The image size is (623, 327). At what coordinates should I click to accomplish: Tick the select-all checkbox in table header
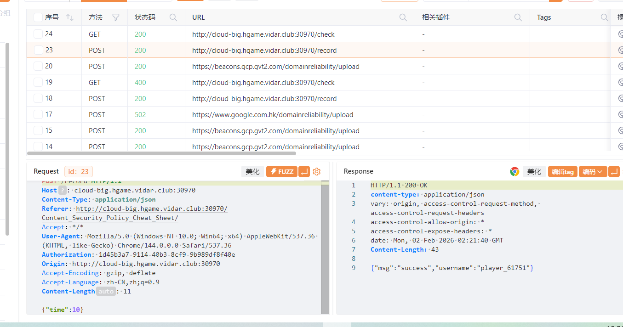click(x=38, y=17)
